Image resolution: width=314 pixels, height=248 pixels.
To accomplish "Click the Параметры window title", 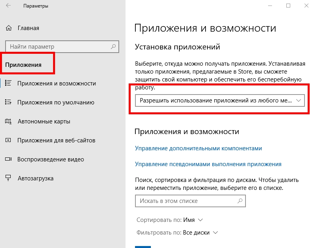I will point(36,6).
